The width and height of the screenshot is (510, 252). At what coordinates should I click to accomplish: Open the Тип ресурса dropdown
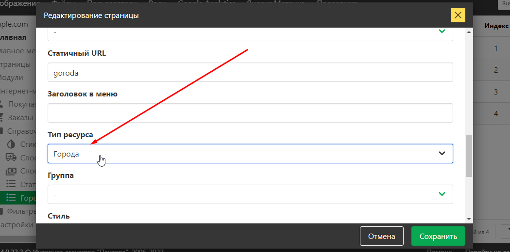coord(250,154)
